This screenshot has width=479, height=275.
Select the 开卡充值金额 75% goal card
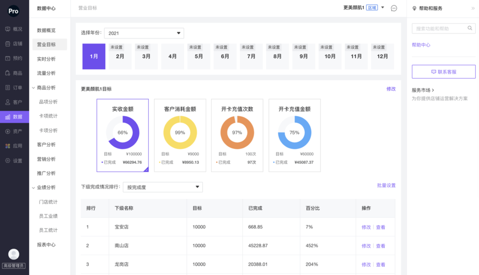pyautogui.click(x=294, y=135)
